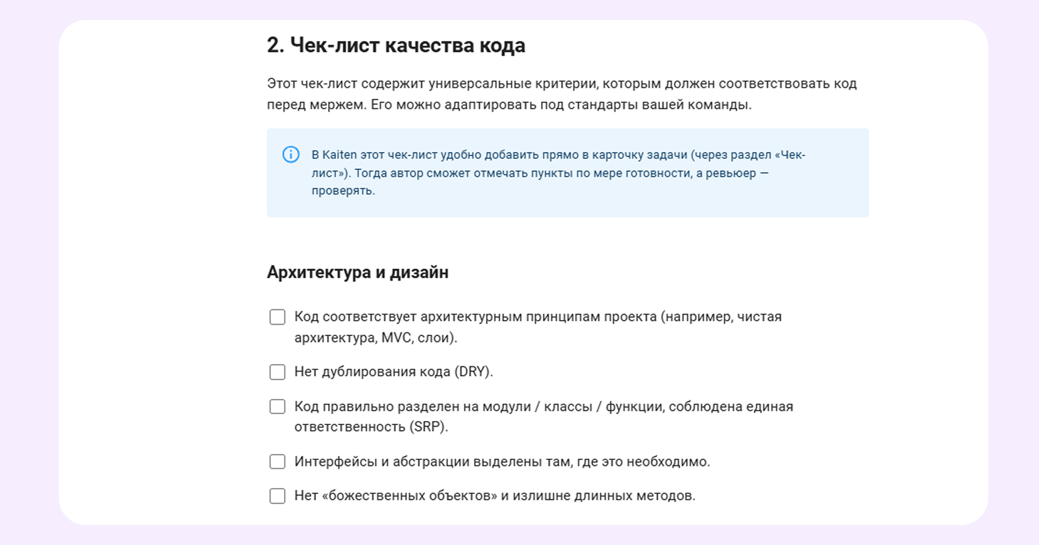The width and height of the screenshot is (1039, 545).
Task: Check the architectural principles compliance checkbox
Action: (x=277, y=317)
